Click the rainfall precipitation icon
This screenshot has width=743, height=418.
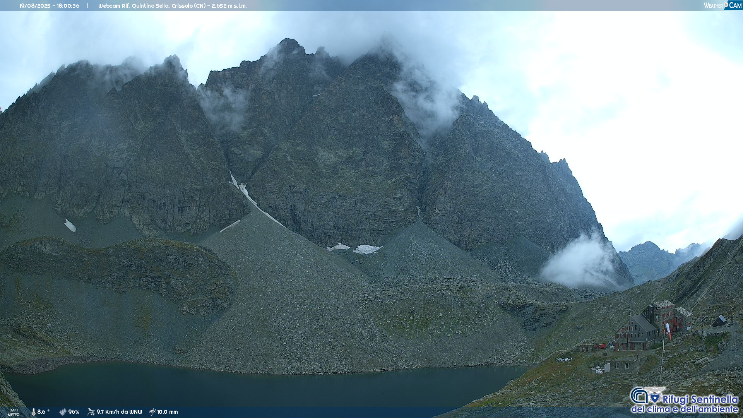click(152, 412)
